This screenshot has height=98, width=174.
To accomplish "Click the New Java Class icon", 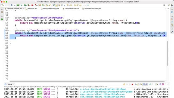I will pyautogui.click(x=43, y=5).
